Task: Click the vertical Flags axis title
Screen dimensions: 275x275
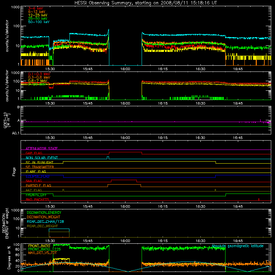Action: coord(14,172)
